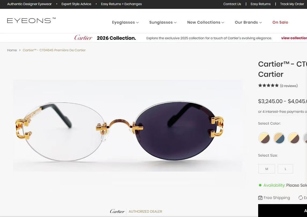This screenshot has height=217, width=307.
Task: Go to the On Sale page
Action: [x=280, y=22]
